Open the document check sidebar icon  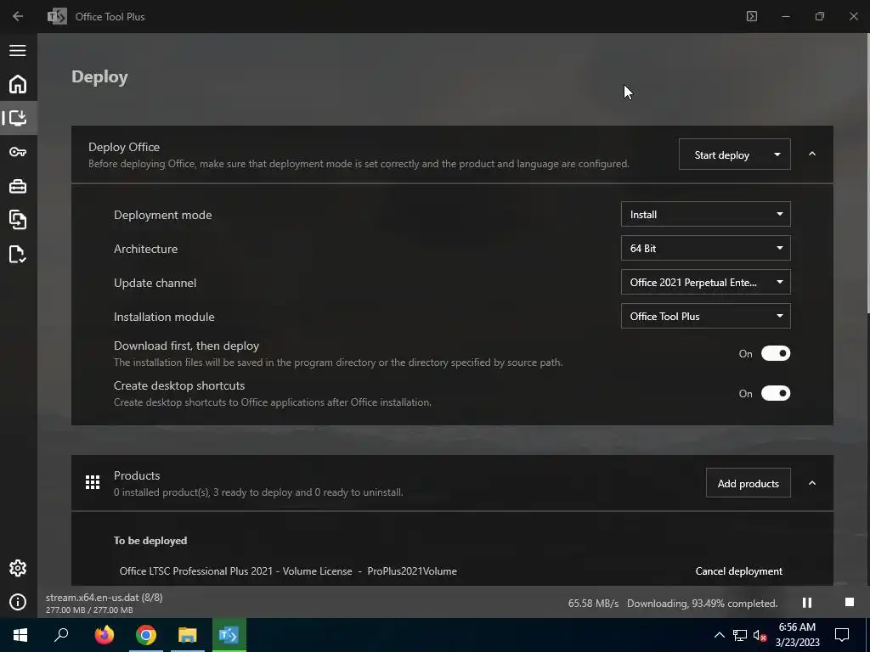pyautogui.click(x=18, y=254)
